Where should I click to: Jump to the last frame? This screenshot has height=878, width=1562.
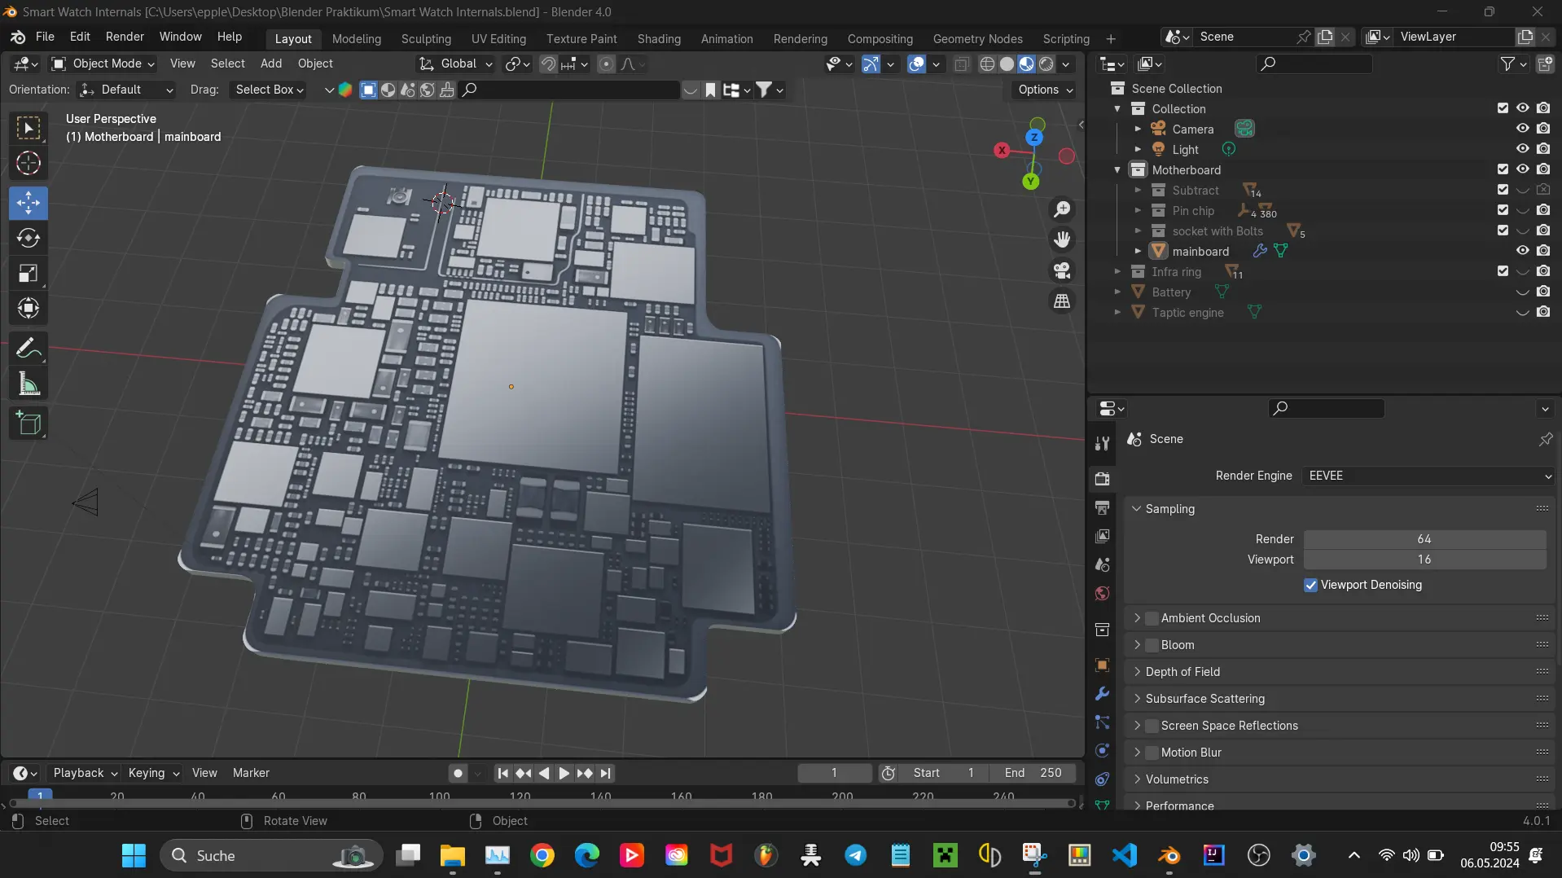point(605,773)
